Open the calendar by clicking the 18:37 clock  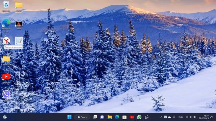(x=204, y=117)
